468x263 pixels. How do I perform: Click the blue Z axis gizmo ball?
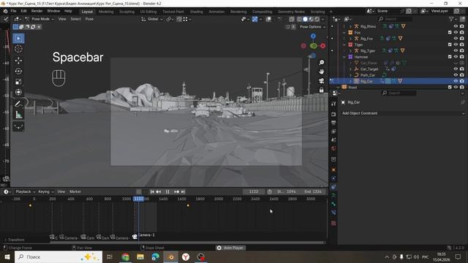pos(313,36)
